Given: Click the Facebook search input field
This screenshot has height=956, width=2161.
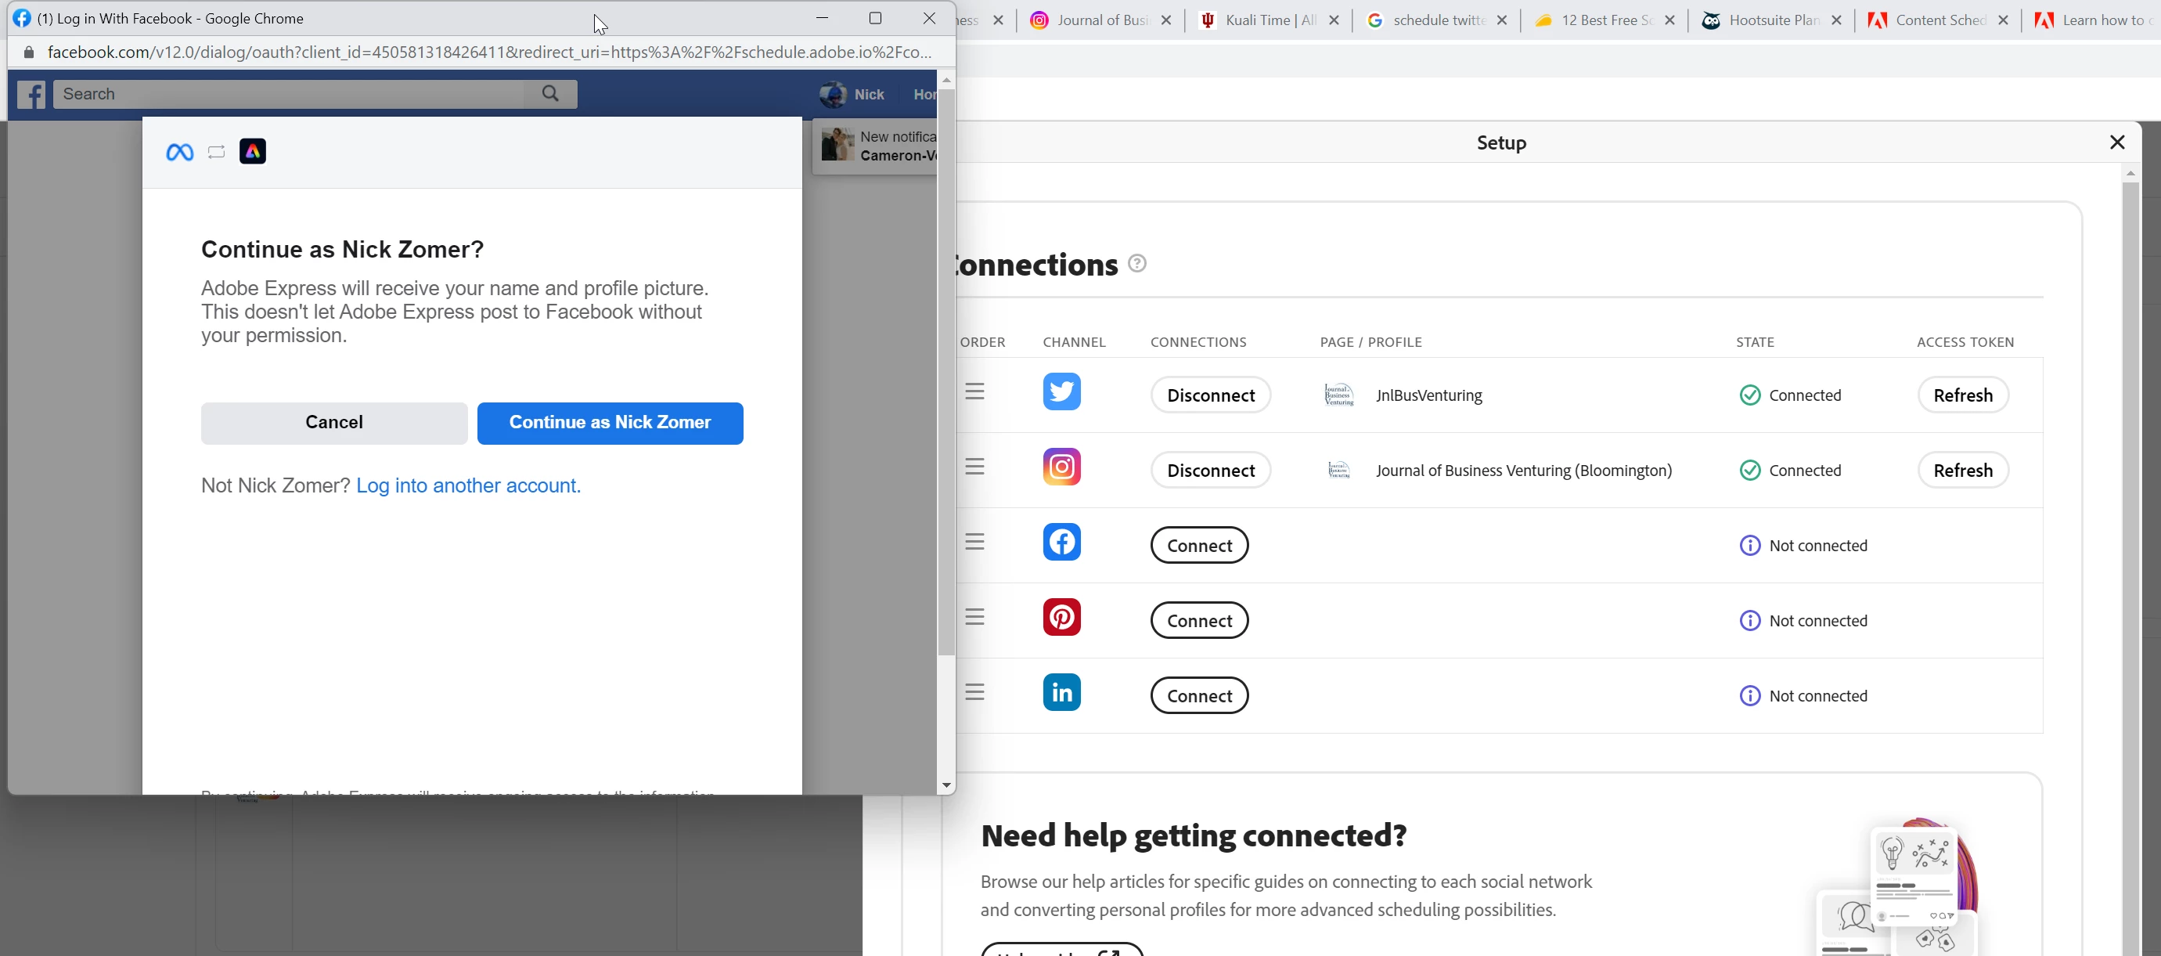Looking at the screenshot, I should click(290, 94).
